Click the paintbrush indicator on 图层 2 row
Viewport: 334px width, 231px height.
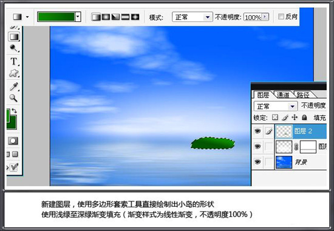[269, 131]
